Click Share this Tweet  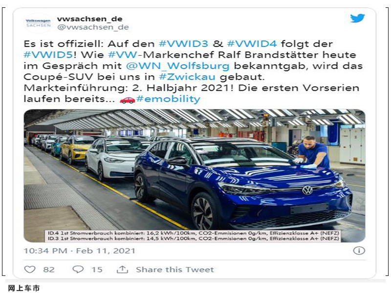click(x=175, y=270)
